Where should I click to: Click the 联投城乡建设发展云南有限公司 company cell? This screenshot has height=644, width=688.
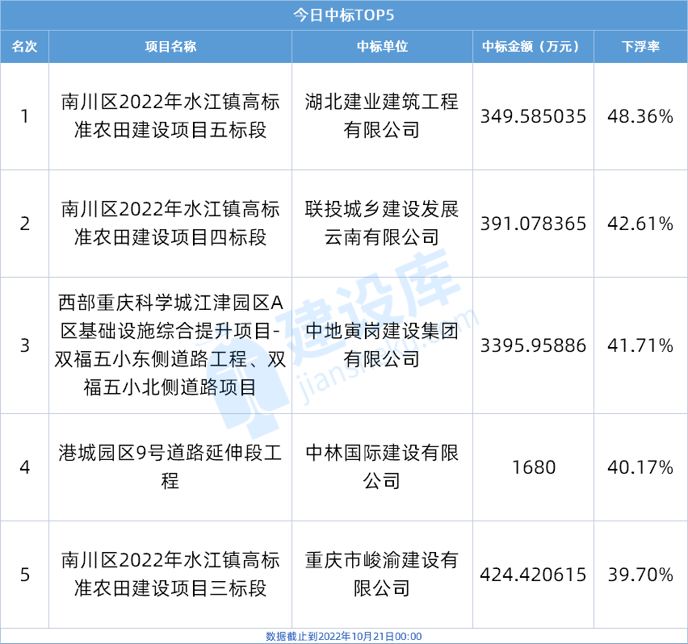[x=382, y=224]
